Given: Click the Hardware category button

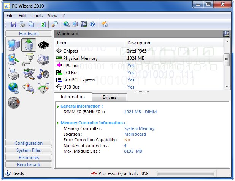Looking at the screenshot, I should point(29,34).
